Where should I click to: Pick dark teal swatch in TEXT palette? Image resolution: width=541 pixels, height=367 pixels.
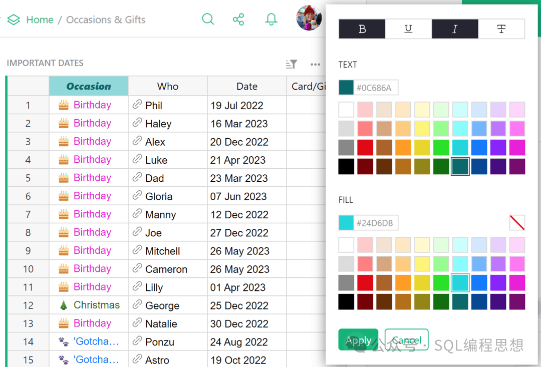(460, 167)
